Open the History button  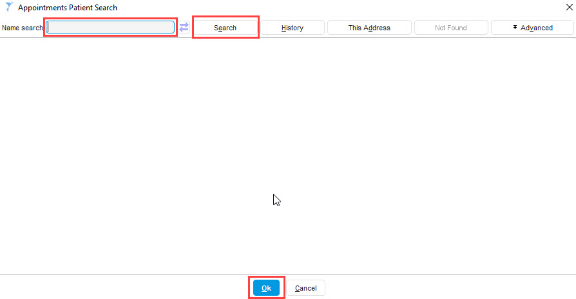pyautogui.click(x=293, y=28)
